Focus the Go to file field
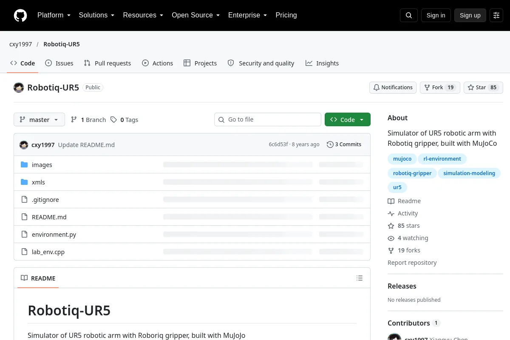 coord(268,119)
